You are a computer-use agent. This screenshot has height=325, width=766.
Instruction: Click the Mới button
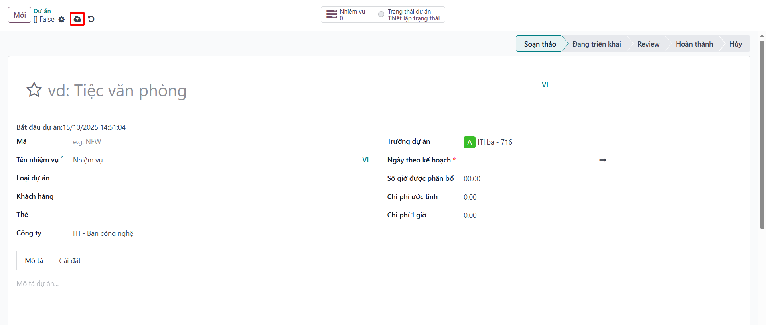pyautogui.click(x=20, y=15)
